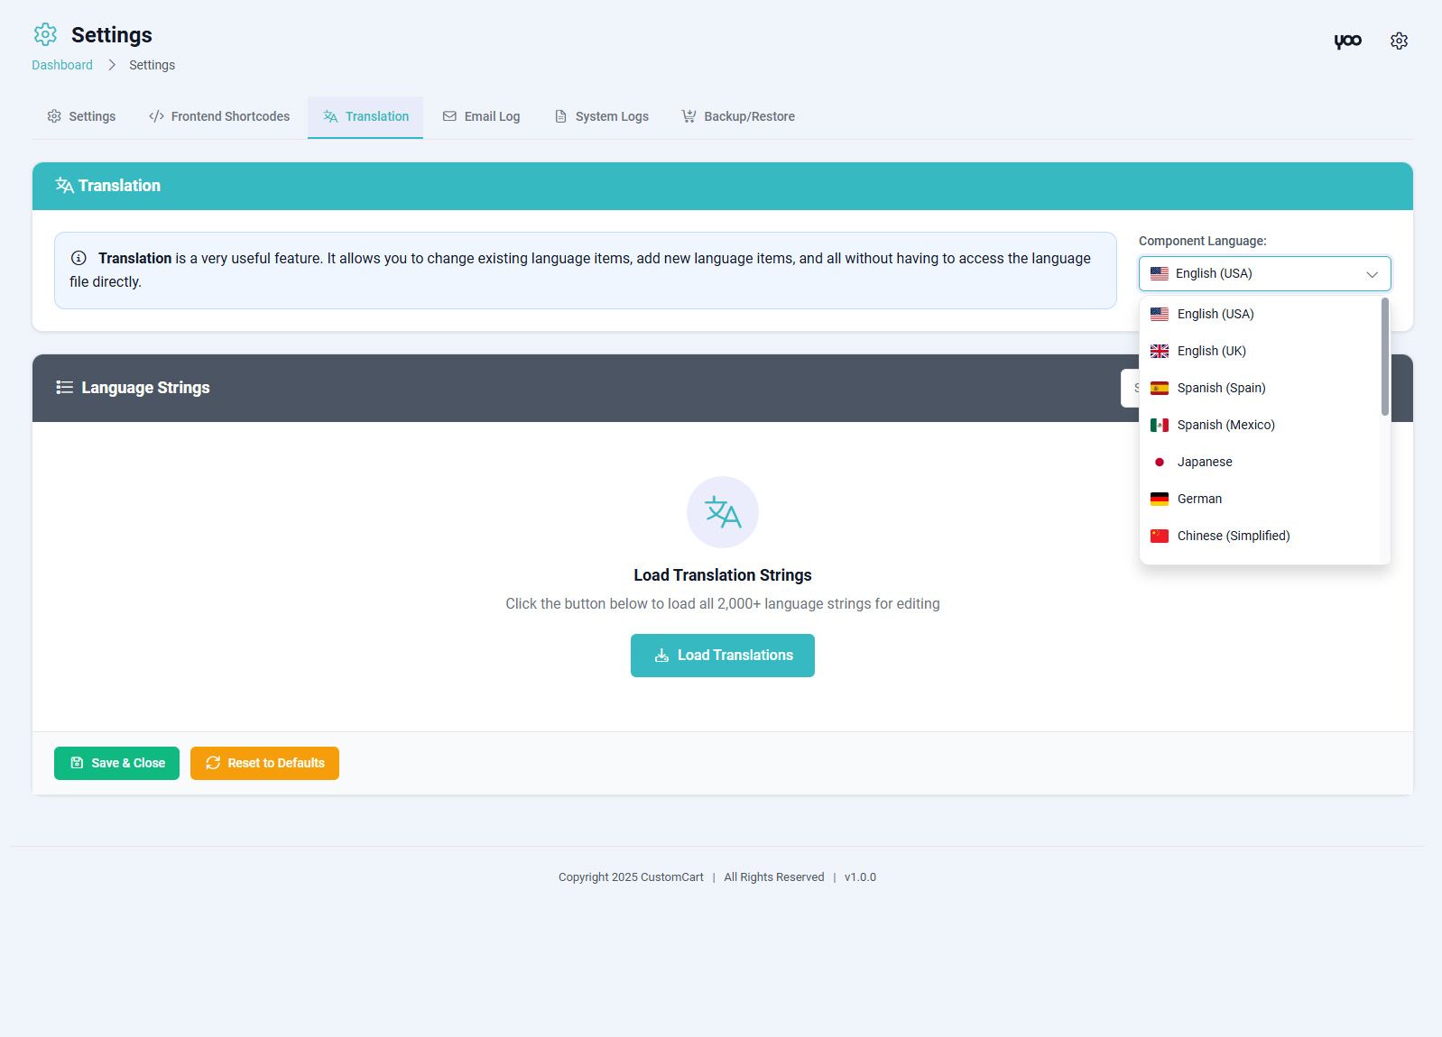Click the translate icon in the Translation panel header

(64, 186)
